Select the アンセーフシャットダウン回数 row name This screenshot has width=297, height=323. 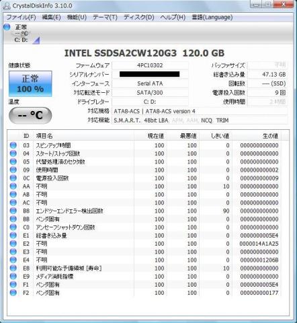tap(65, 227)
